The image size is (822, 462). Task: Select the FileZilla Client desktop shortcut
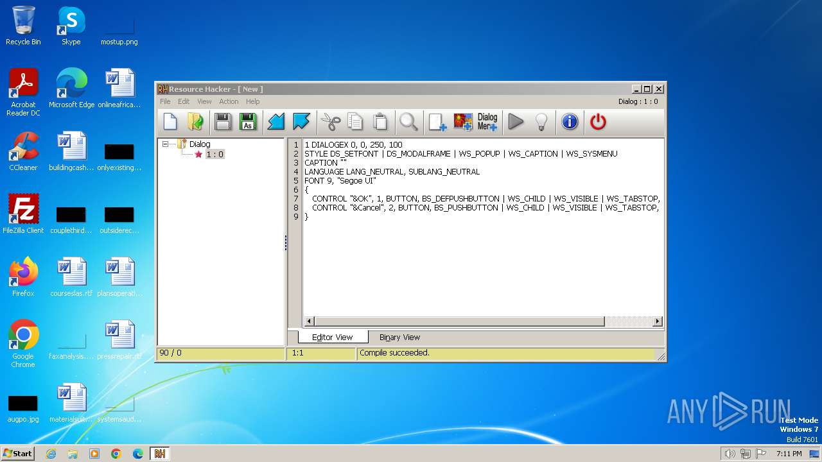[23, 214]
